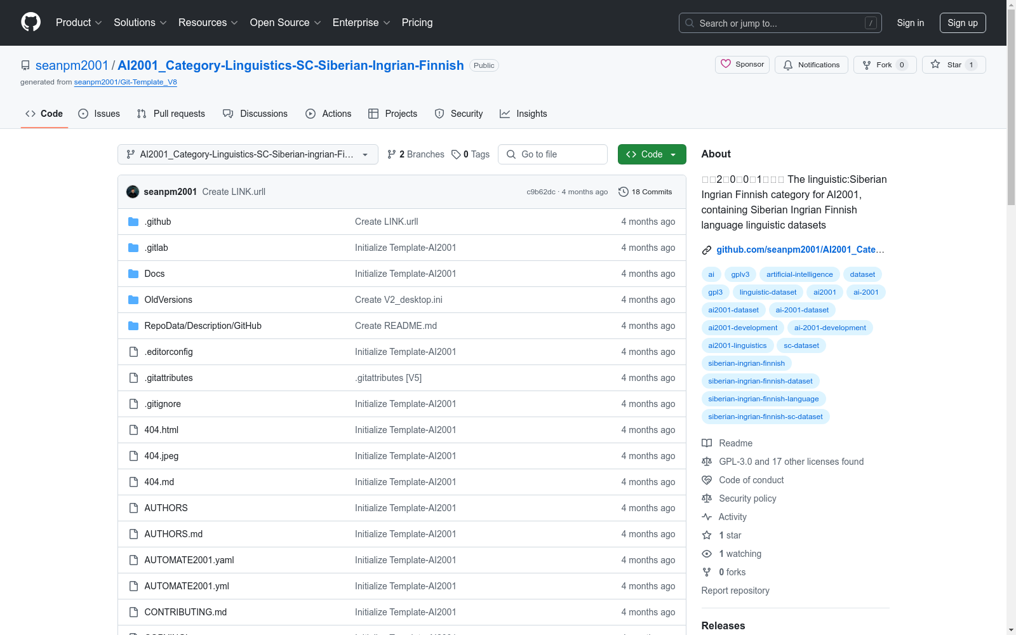
Task: Open the green Code dropdown button
Action: [x=652, y=154]
